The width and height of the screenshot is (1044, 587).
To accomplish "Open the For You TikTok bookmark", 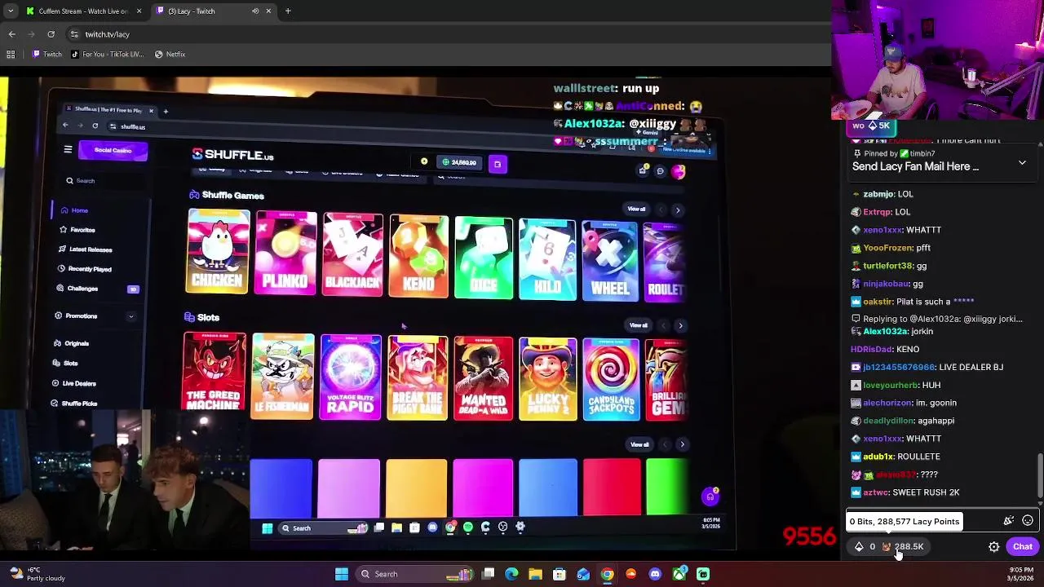I will coord(108,55).
